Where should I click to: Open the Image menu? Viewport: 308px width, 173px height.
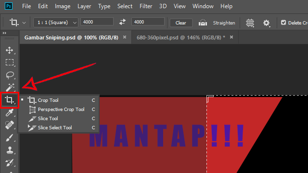[63, 6]
